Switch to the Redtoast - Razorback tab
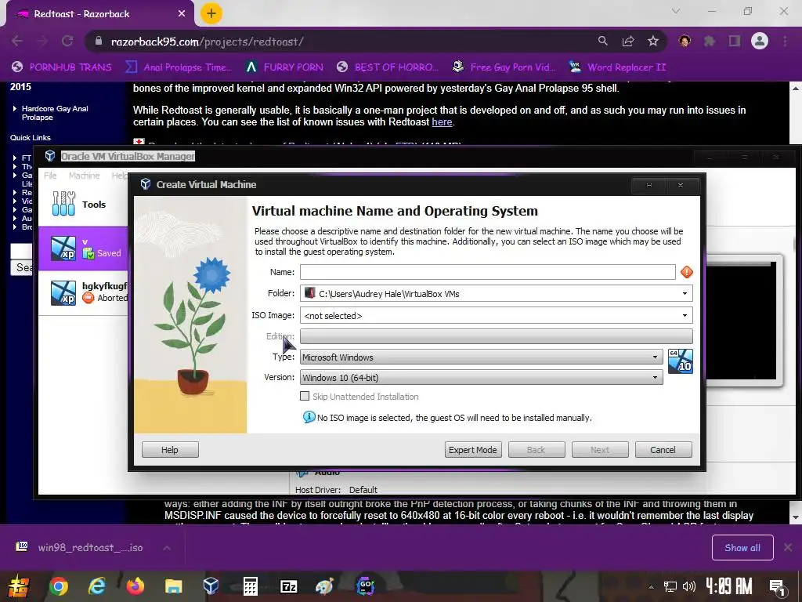802x602 pixels. [99, 14]
